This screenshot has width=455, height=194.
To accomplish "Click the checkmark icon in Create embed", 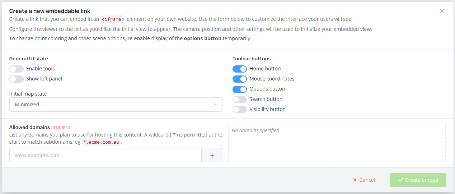I will coord(400,180).
